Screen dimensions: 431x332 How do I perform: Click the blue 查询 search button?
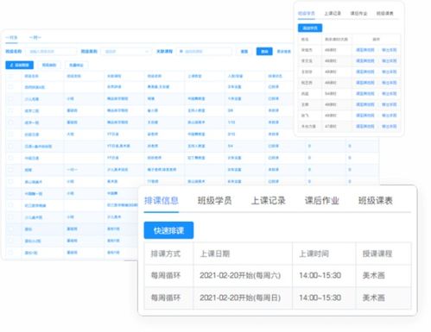(x=264, y=52)
